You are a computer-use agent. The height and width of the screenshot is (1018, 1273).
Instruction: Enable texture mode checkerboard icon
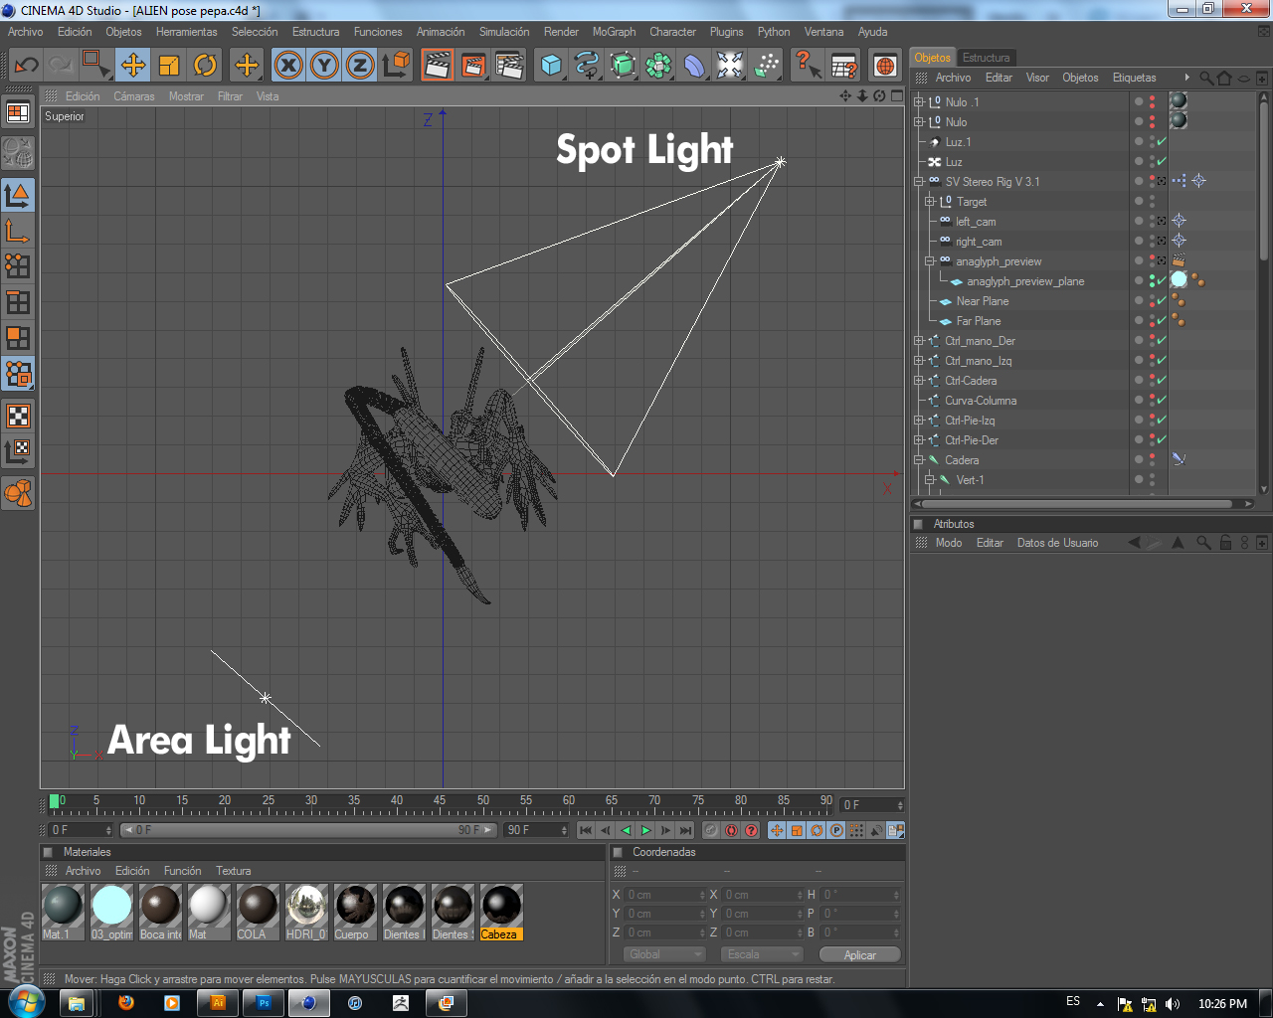pyautogui.click(x=18, y=416)
